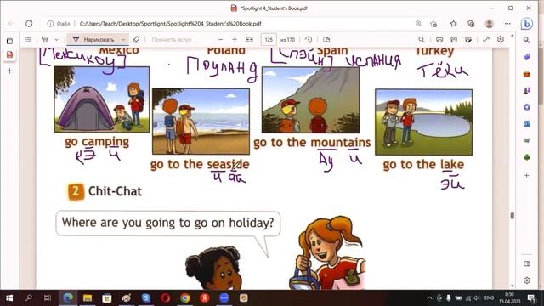The width and height of the screenshot is (544, 306).
Task: Open Google Chrome from taskbar
Action: click(x=185, y=298)
